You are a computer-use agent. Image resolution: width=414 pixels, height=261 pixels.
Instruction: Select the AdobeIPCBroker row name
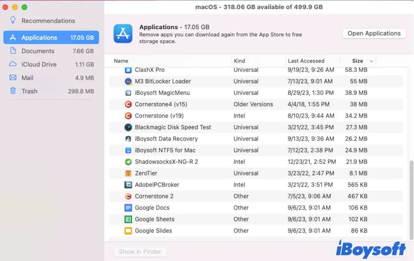coord(157,185)
